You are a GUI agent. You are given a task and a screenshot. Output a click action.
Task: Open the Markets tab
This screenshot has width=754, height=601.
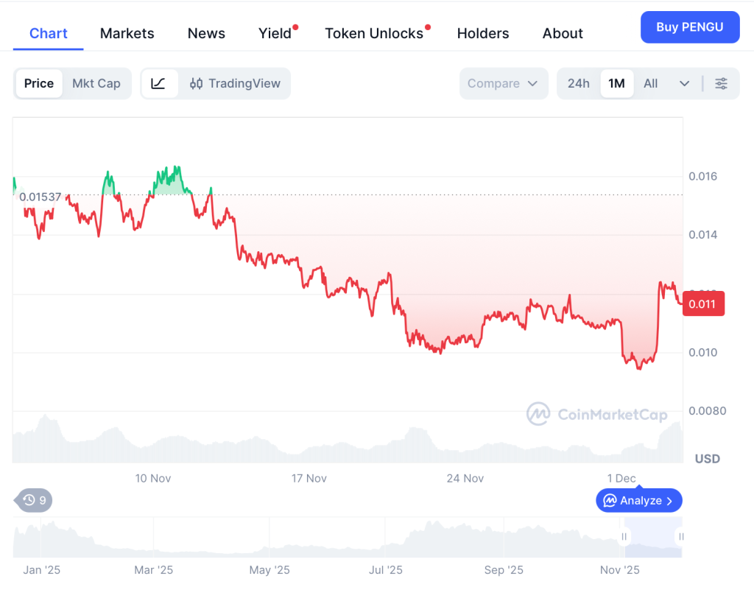127,33
